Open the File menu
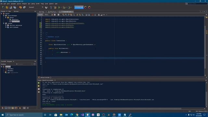This screenshot has height=117, width=208. tap(1, 4)
